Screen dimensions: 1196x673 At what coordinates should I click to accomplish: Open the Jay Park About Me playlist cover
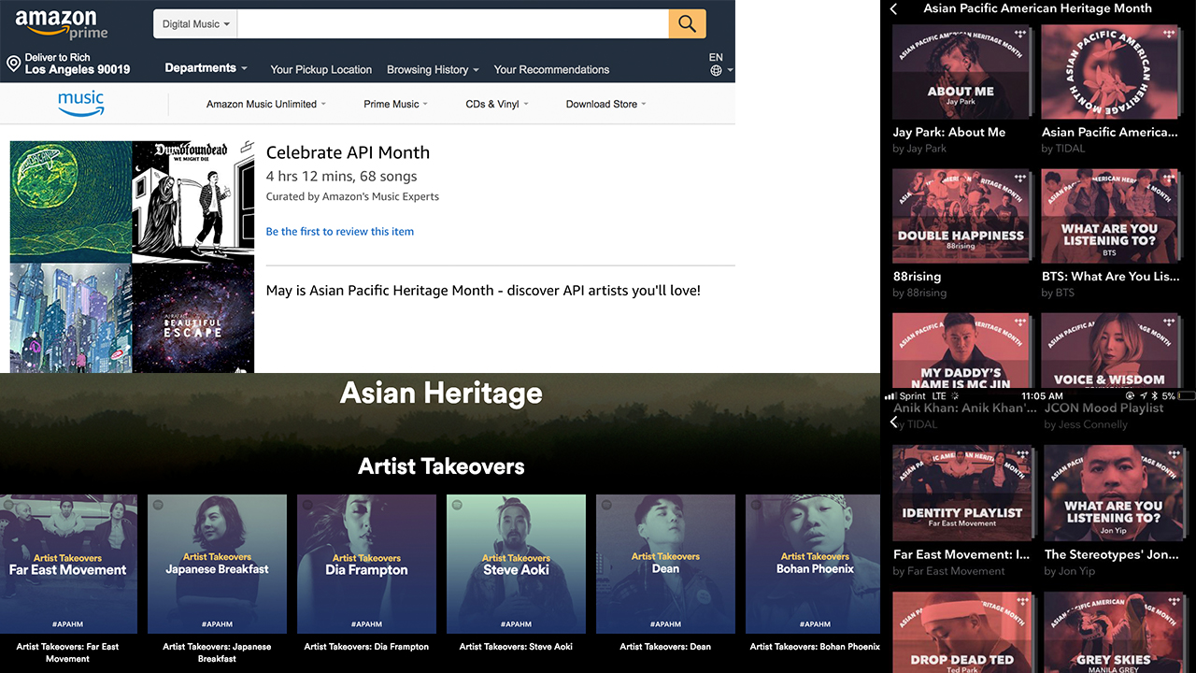(961, 72)
